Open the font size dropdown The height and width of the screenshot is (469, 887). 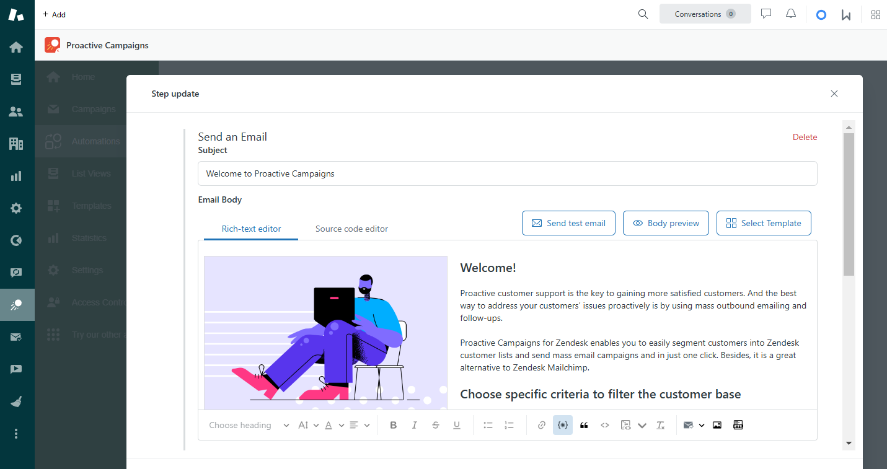point(308,425)
